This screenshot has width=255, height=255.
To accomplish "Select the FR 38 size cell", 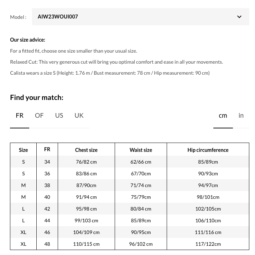I will coord(47,185).
